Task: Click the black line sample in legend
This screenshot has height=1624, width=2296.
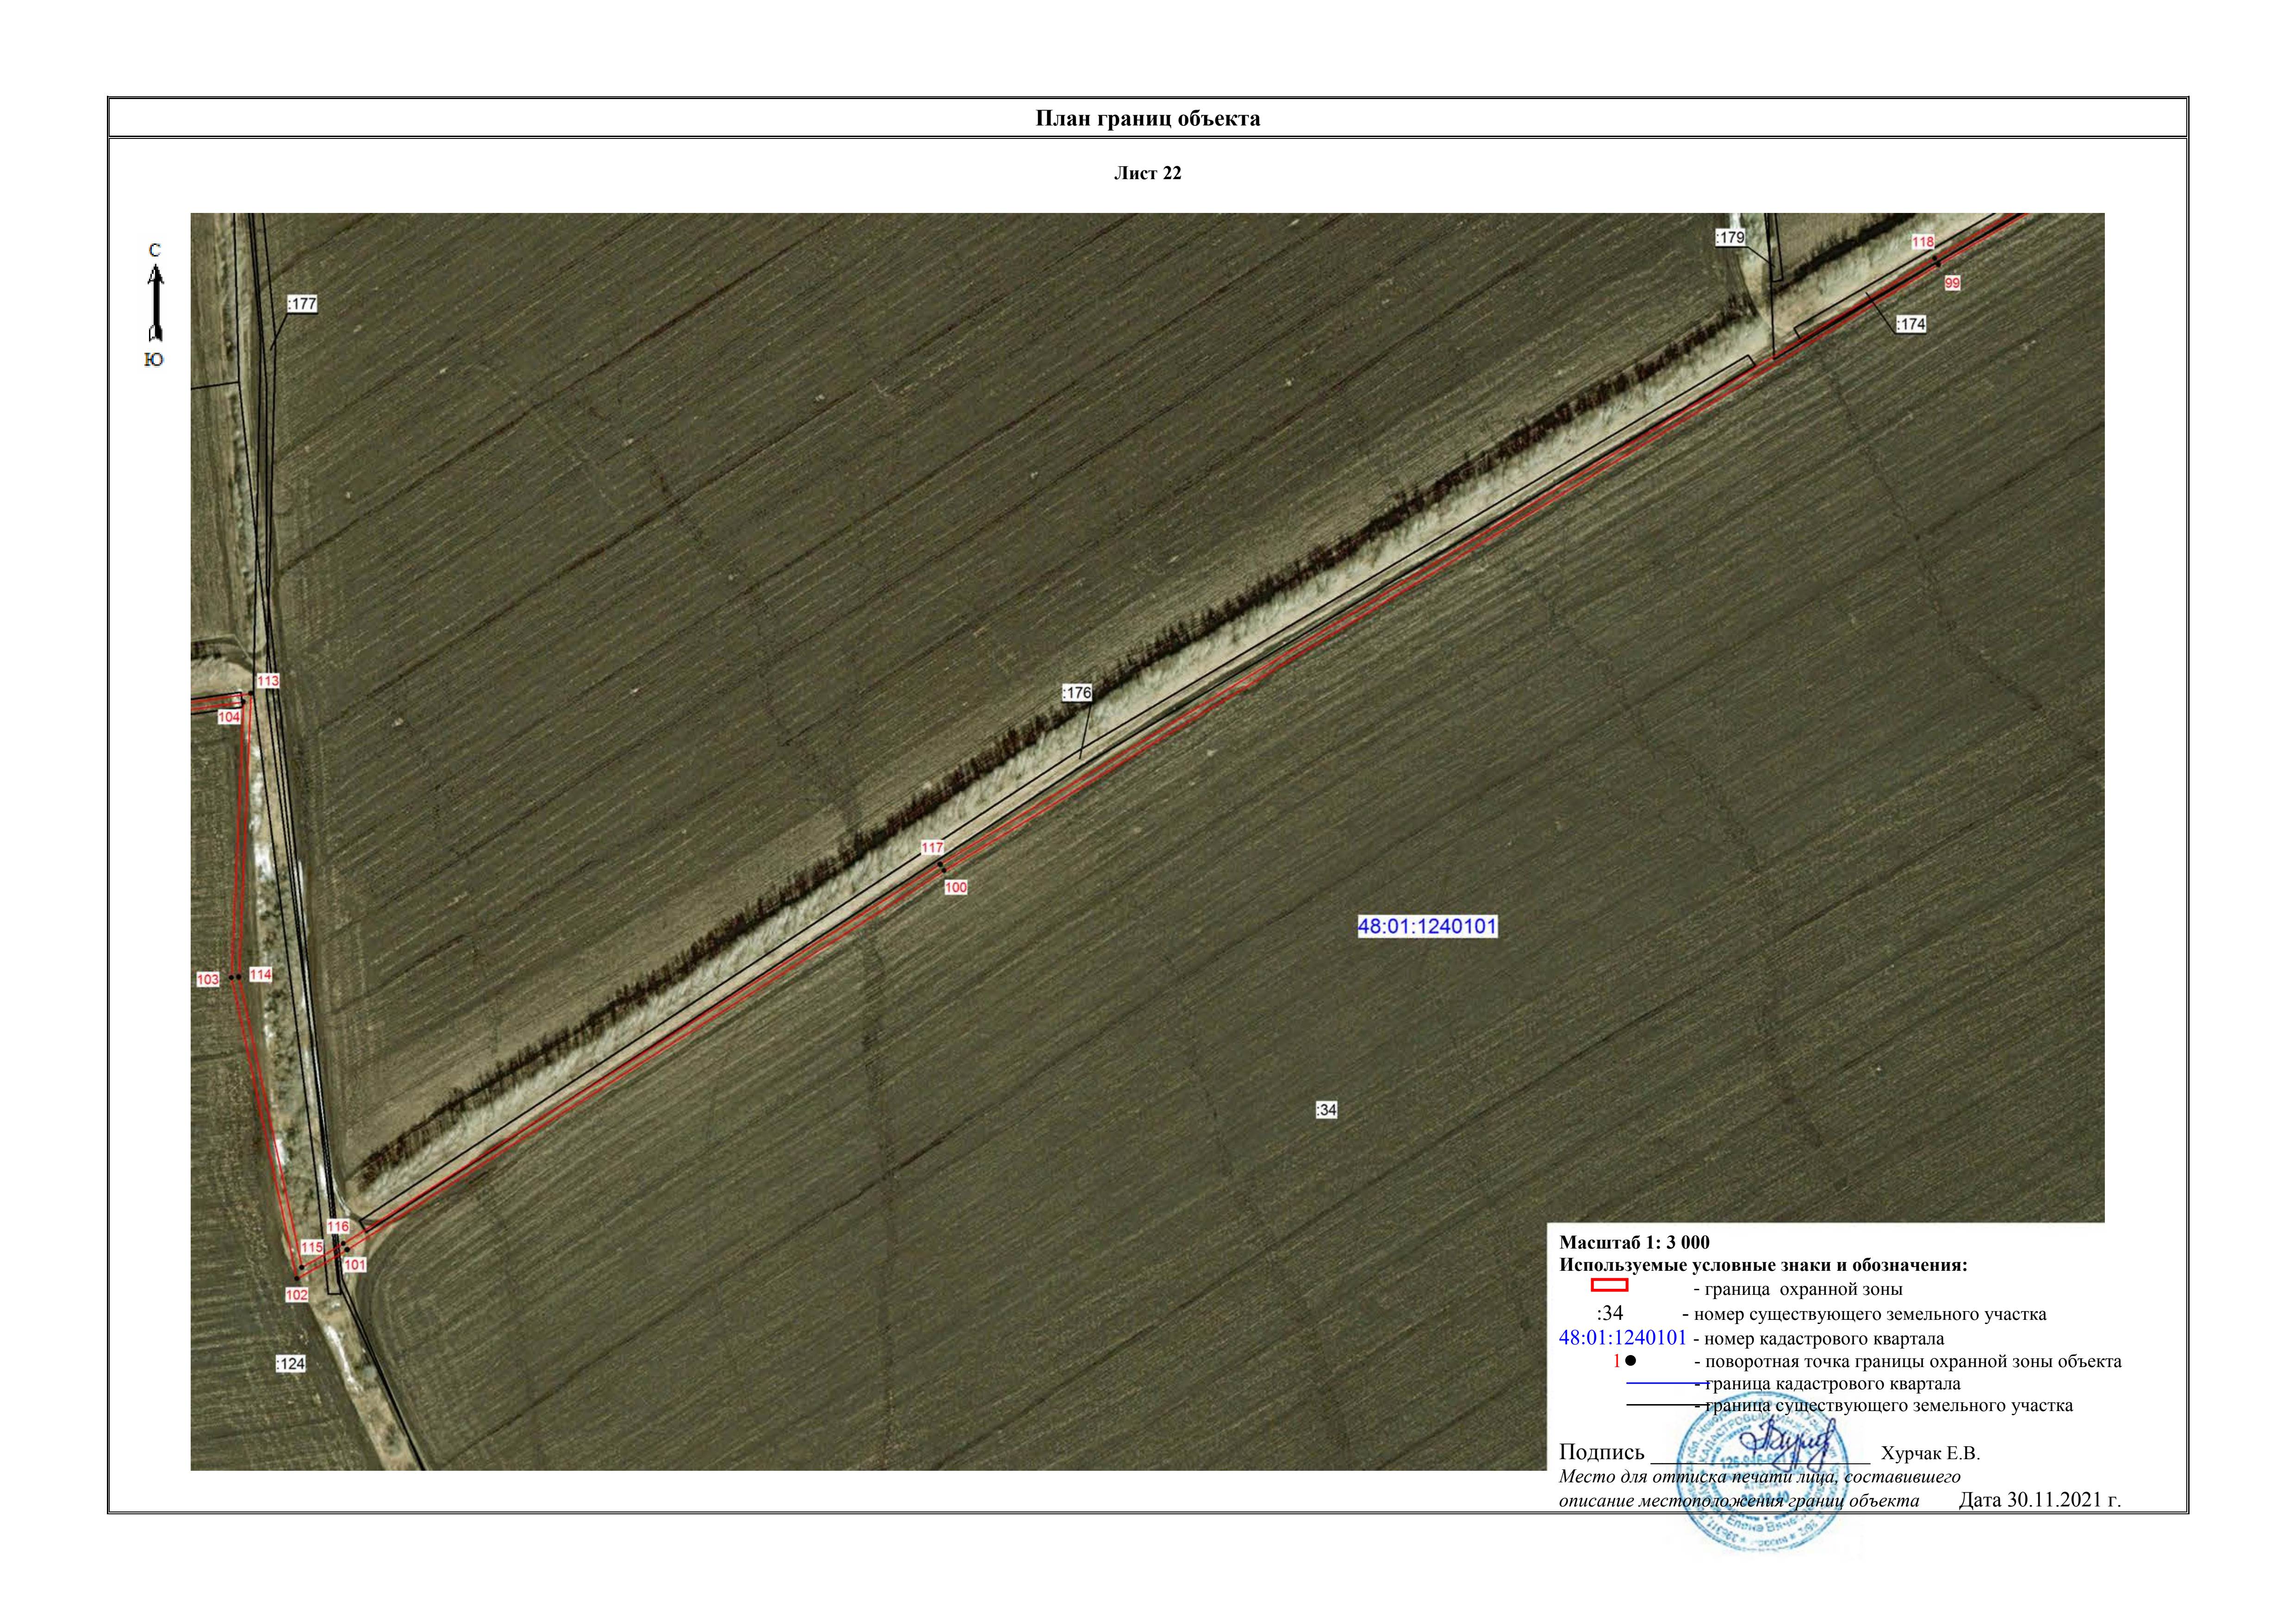Action: click(1660, 1406)
